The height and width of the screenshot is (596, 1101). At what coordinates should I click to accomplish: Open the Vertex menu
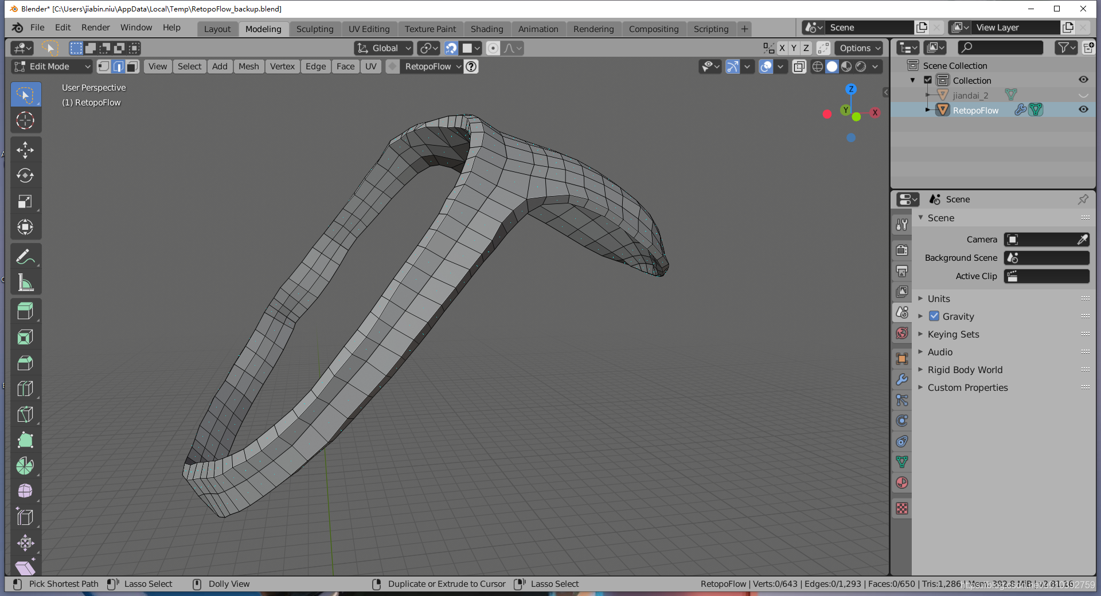[x=282, y=66]
